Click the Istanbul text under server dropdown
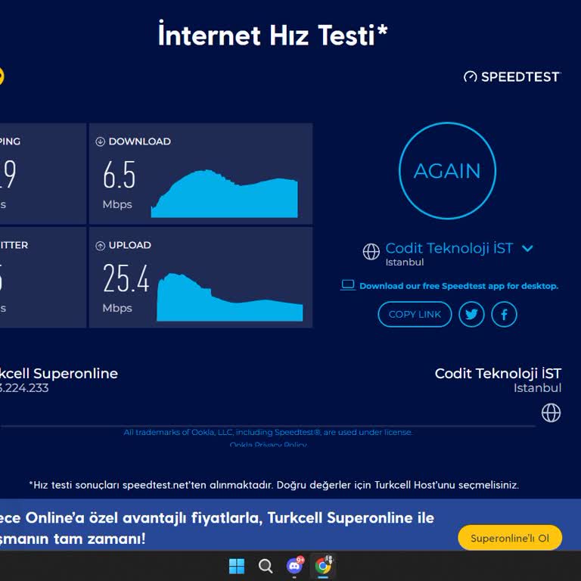Image resolution: width=581 pixels, height=581 pixels. pyautogui.click(x=404, y=262)
